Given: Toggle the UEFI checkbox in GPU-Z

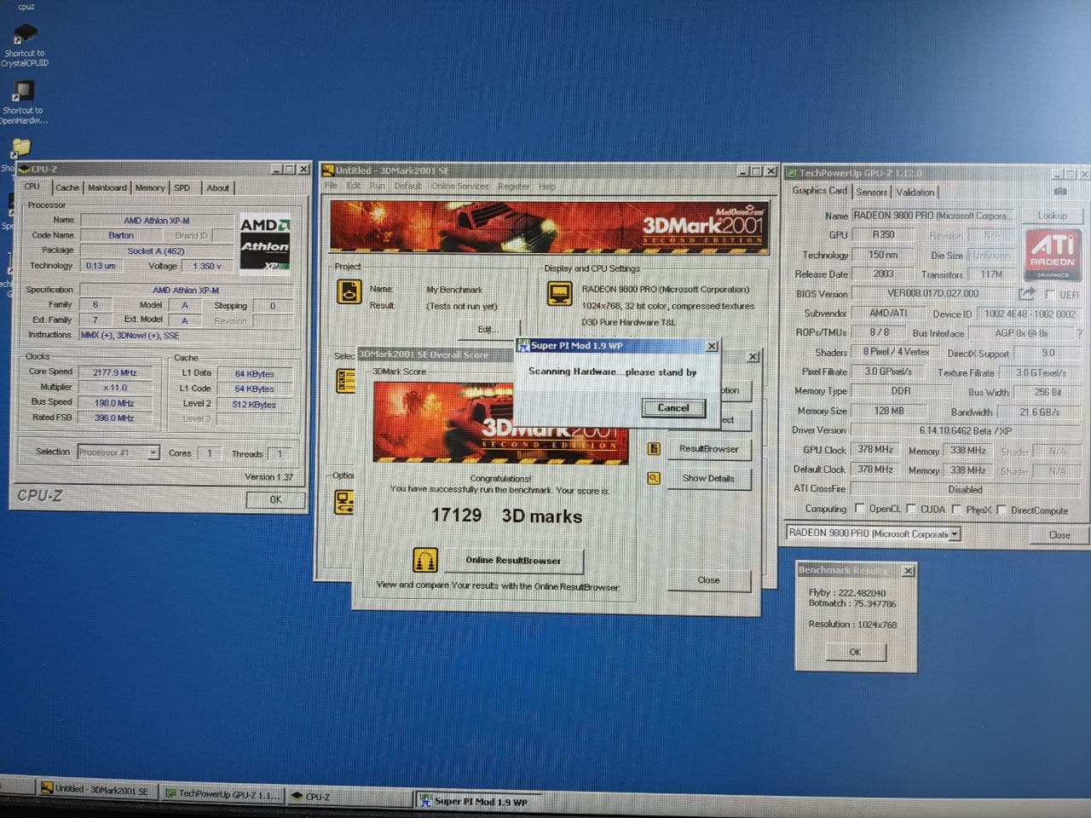Looking at the screenshot, I should click(1050, 294).
